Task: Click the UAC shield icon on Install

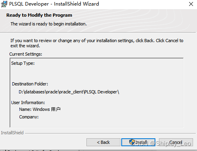Action: (132, 142)
